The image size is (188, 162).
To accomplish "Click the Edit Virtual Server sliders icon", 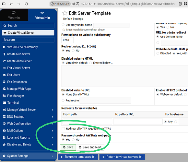I will tap(4, 68).
